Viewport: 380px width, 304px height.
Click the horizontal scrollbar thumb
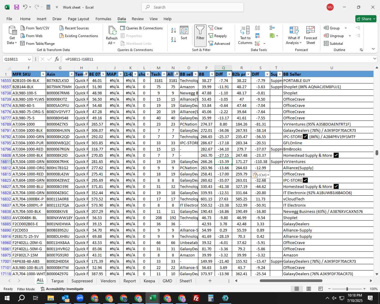[291, 281]
